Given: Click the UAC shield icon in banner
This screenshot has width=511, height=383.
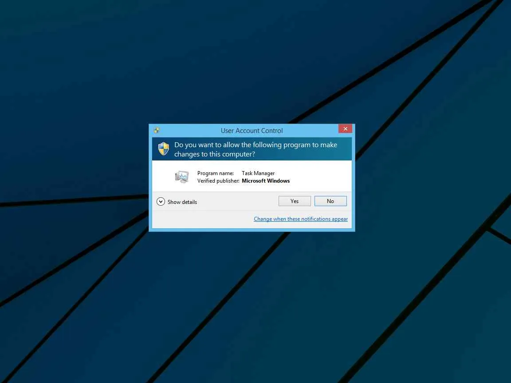Looking at the screenshot, I should (164, 149).
